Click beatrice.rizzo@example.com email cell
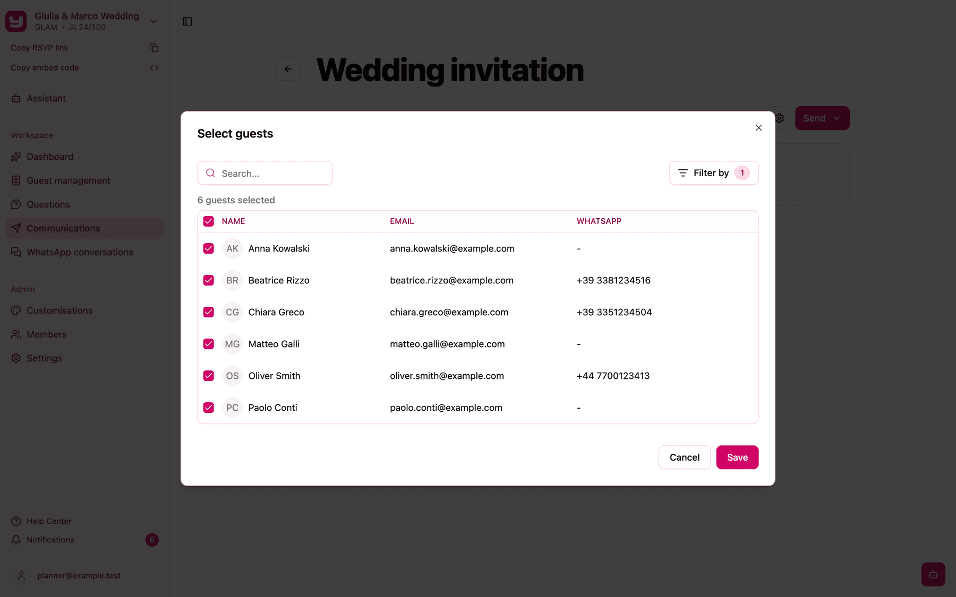The width and height of the screenshot is (956, 597). (451, 280)
